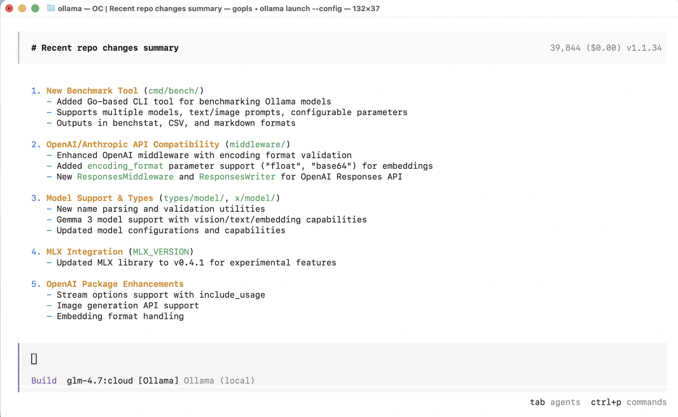This screenshot has height=417, width=678.
Task: Click the token count "39,844"
Action: (x=565, y=48)
